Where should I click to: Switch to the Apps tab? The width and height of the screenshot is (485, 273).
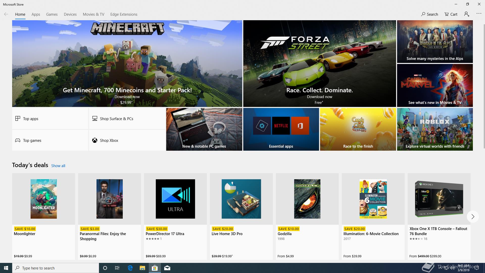[x=36, y=14]
